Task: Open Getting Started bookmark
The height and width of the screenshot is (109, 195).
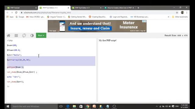Action: click(77, 17)
